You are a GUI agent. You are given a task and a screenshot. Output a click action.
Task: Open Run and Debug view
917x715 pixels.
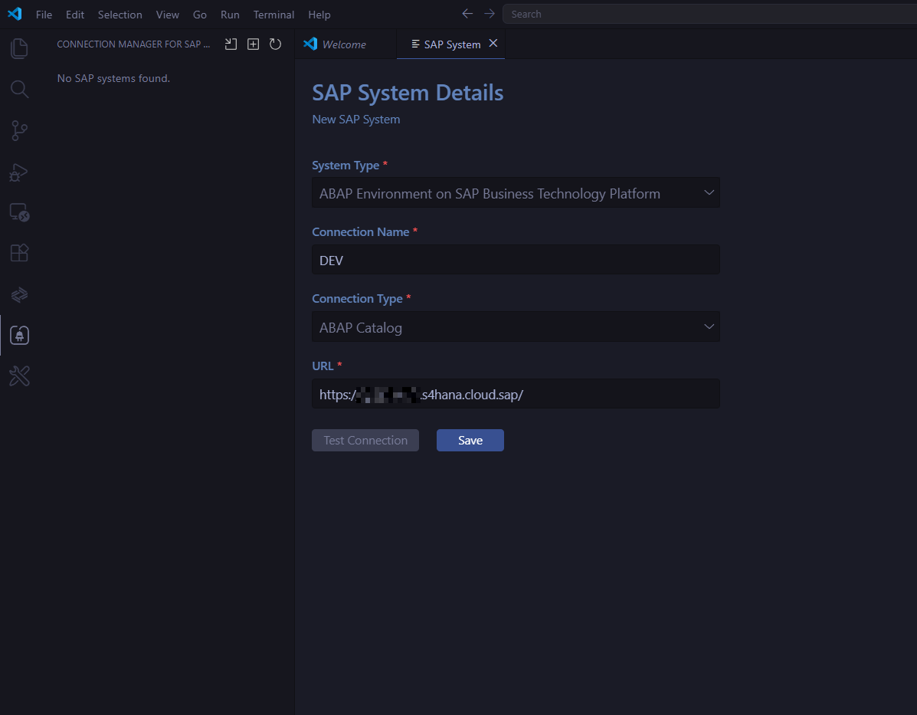(19, 172)
